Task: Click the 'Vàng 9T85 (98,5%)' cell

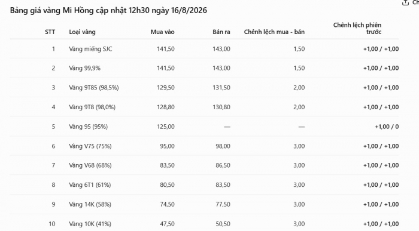Action: 94,88
